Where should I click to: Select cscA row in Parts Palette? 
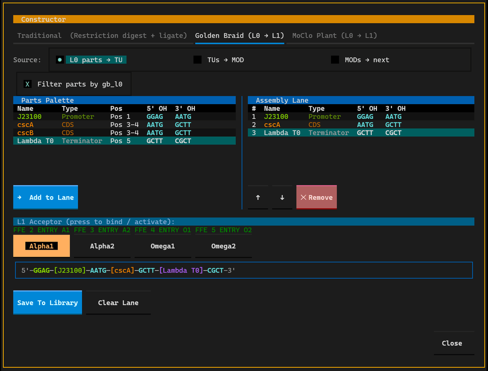click(124, 125)
